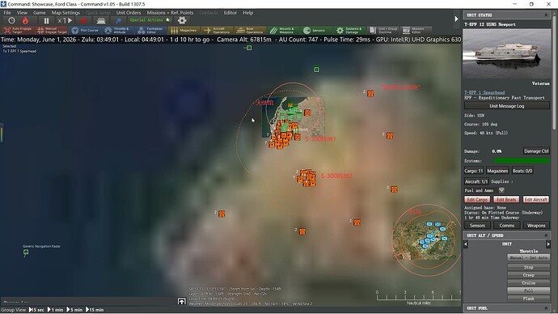Select the Generic Navigation Radar contact on the map
Image resolution: width=558 pixels, height=314 pixels.
pyautogui.click(x=26, y=252)
